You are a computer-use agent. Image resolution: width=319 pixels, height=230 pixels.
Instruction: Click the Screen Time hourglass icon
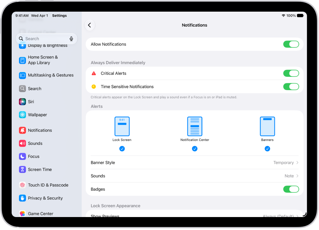22,170
